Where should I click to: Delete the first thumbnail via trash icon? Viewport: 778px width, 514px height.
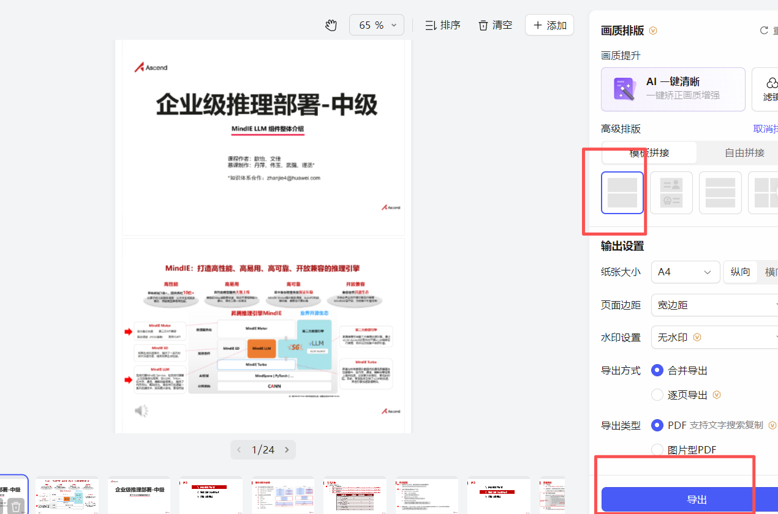point(17,506)
